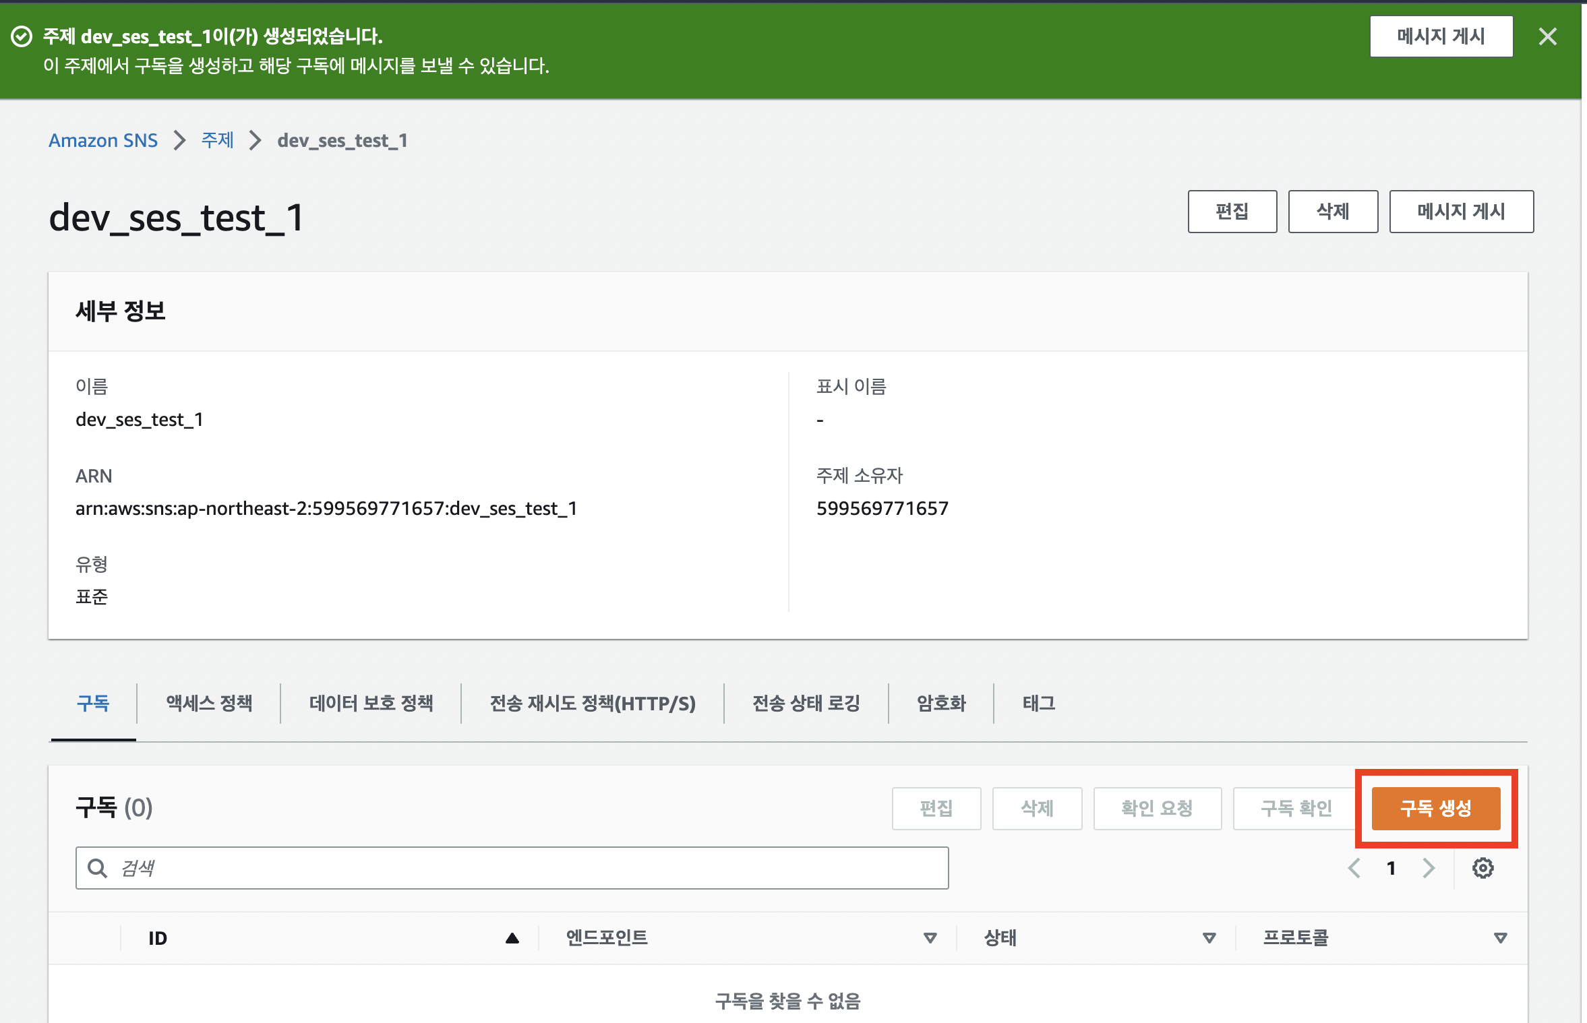The height and width of the screenshot is (1023, 1587).
Task: Open 상태 column sort dropdown
Action: click(1209, 938)
